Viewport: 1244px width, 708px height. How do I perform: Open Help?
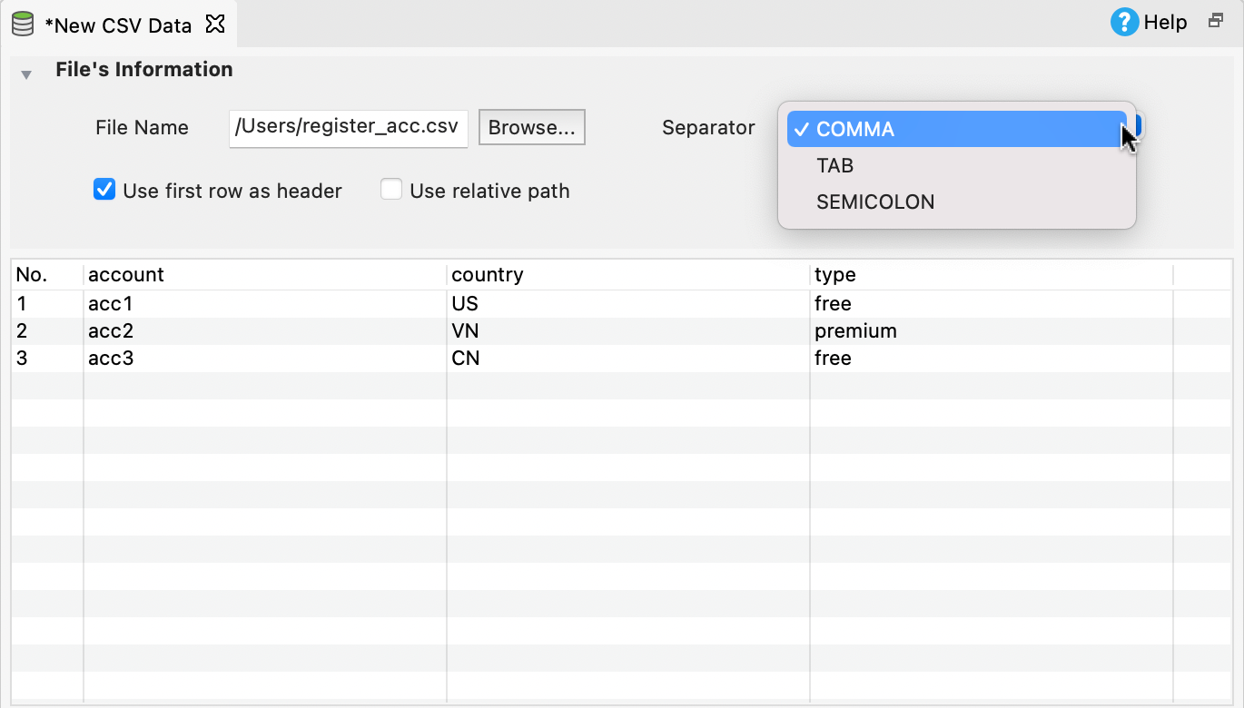pos(1150,22)
